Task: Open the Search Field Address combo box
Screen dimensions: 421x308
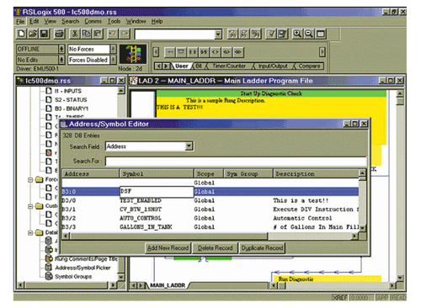Action: coord(189,146)
